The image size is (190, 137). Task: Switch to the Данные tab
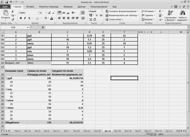[81, 7]
